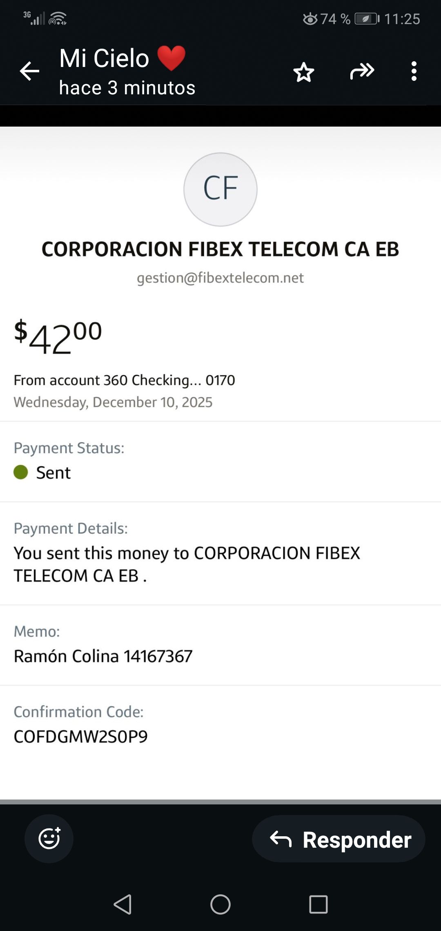The height and width of the screenshot is (931, 441).
Task: Tap the back arrow icon
Action: 29,71
